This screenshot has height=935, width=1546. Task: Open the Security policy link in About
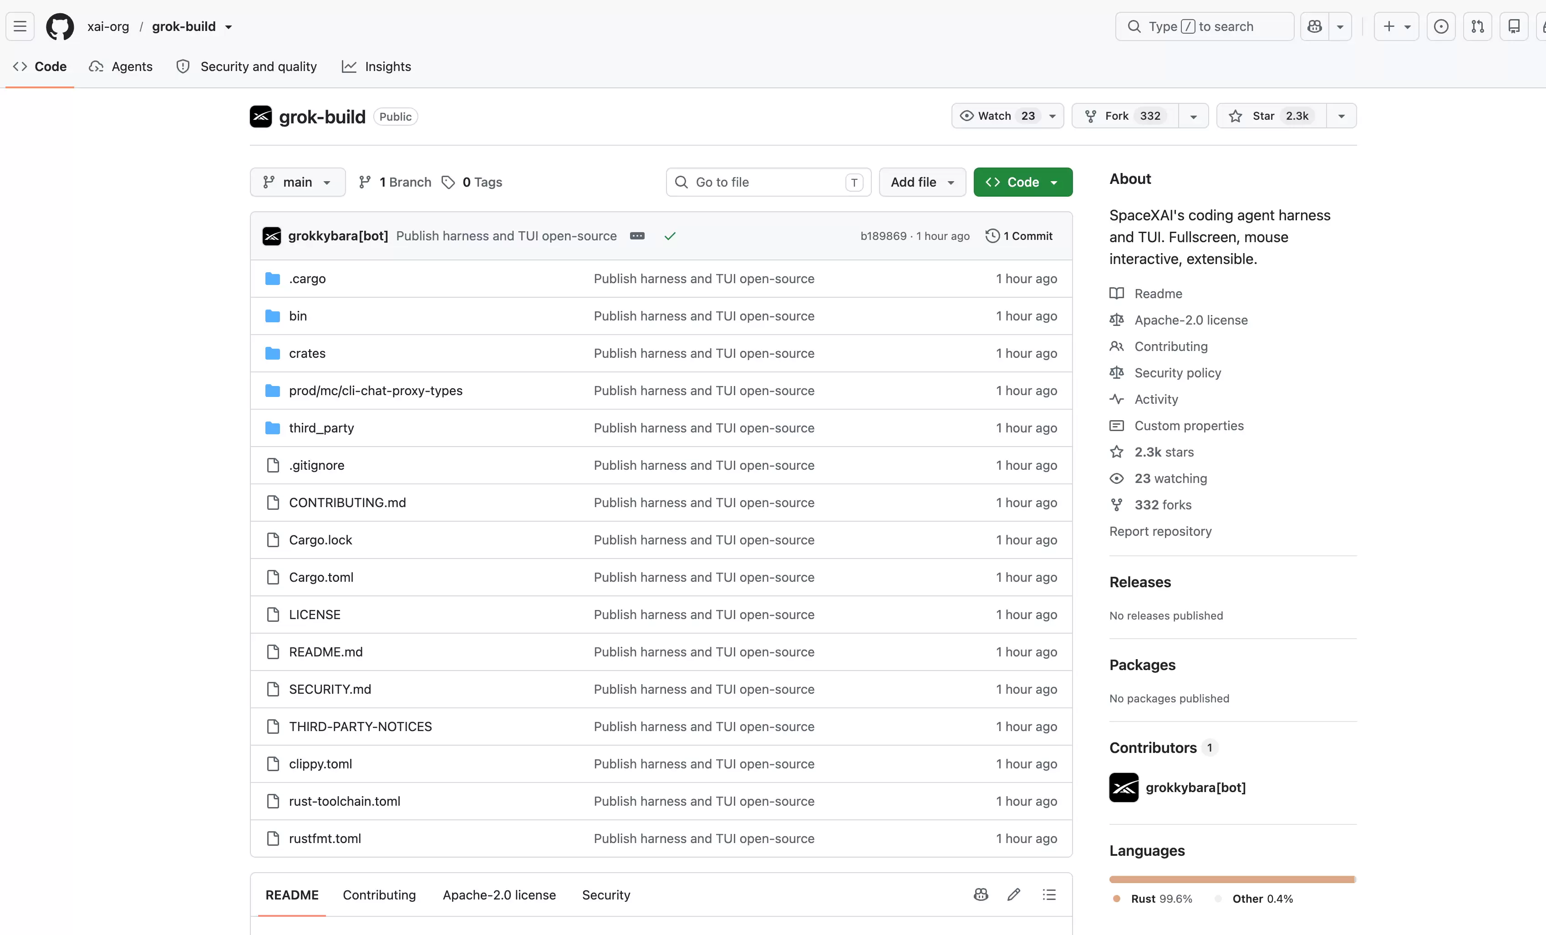click(1178, 373)
